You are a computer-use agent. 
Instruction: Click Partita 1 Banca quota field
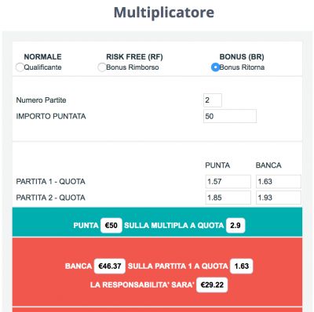[279, 182]
